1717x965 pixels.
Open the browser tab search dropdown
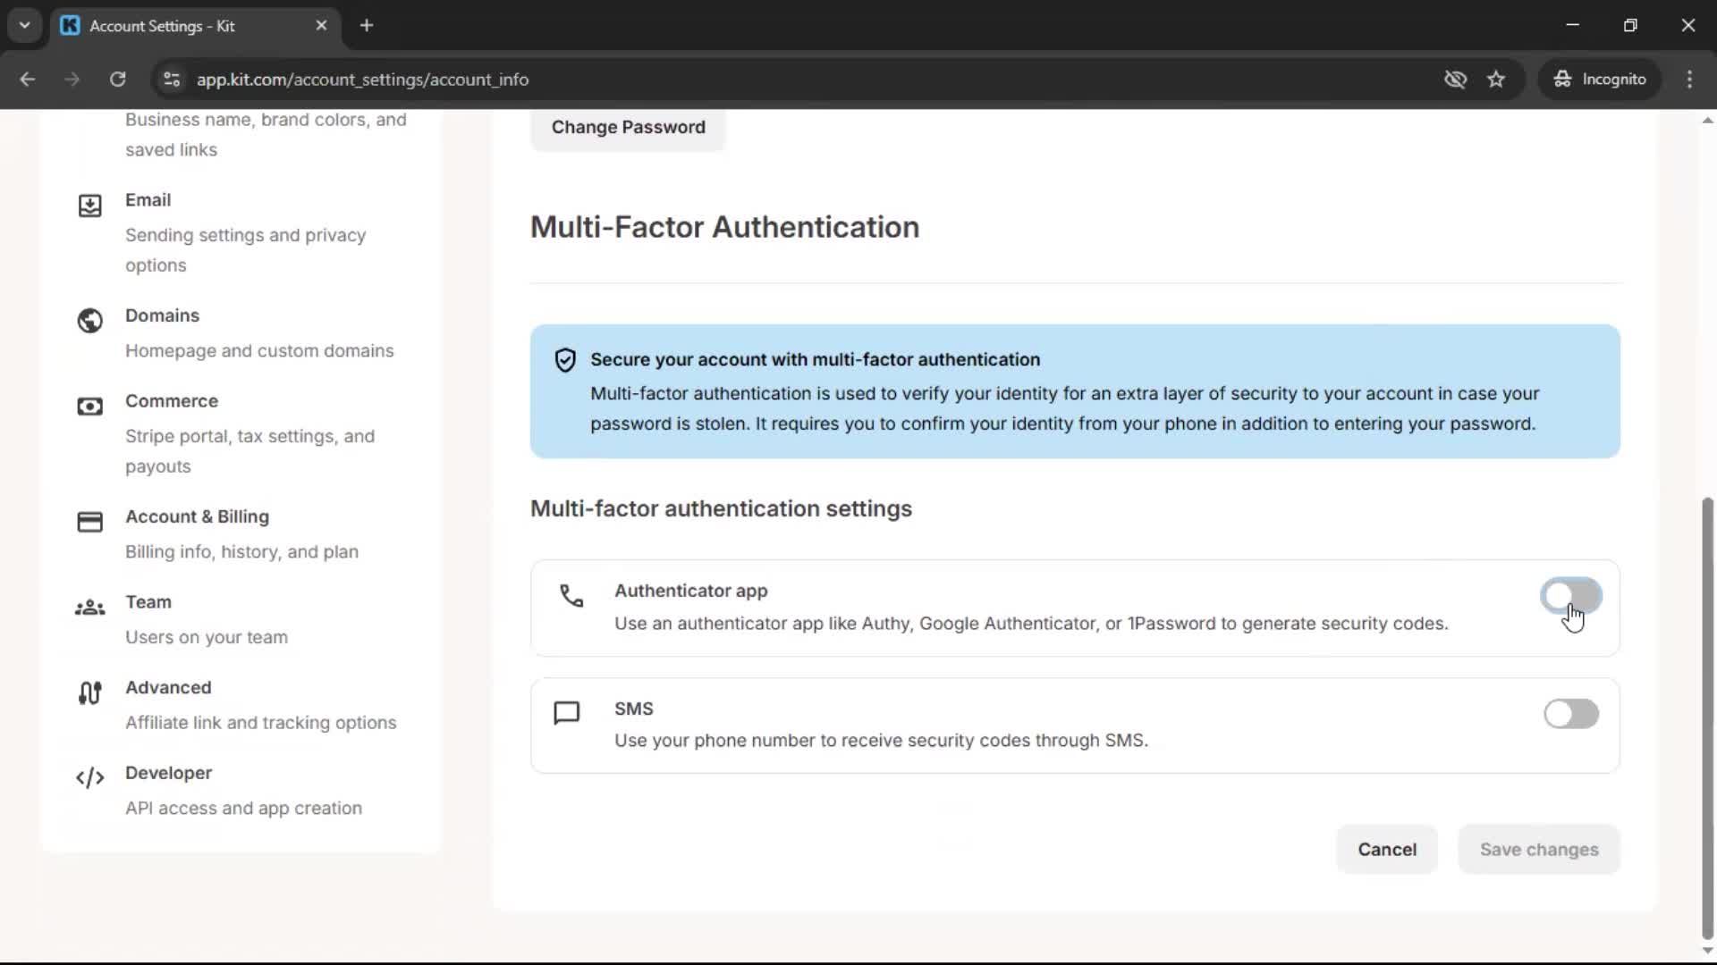pos(24,25)
